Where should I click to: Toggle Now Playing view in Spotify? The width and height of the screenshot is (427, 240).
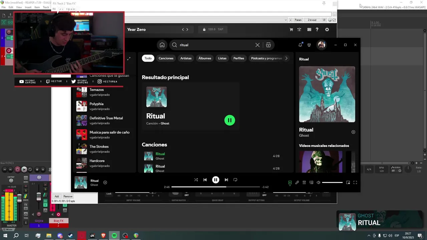tap(290, 182)
